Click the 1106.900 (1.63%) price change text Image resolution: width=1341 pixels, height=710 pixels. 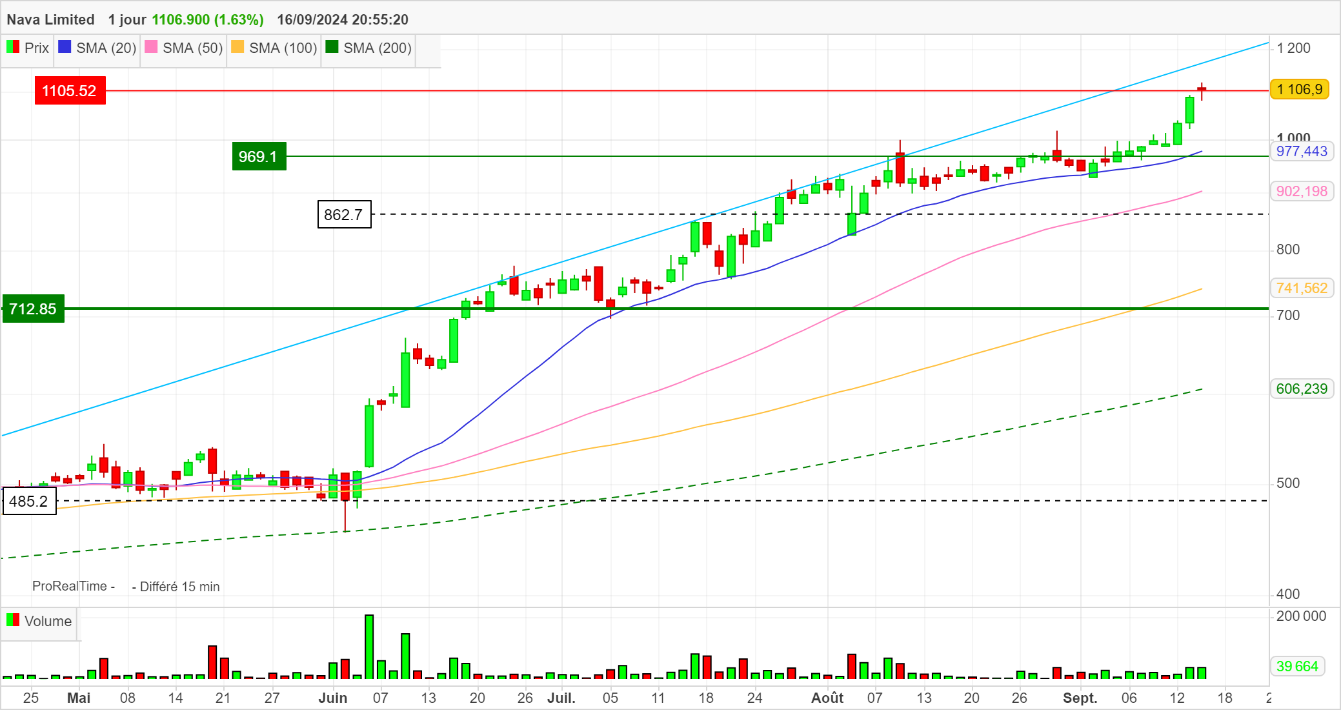coord(208,19)
